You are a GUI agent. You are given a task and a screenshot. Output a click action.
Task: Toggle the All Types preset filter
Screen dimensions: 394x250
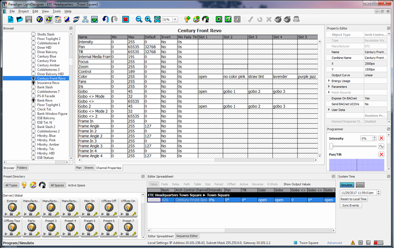pos(11,185)
